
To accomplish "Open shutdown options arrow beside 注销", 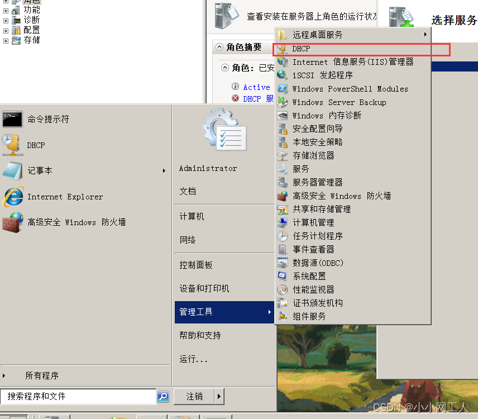I will tap(219, 397).
